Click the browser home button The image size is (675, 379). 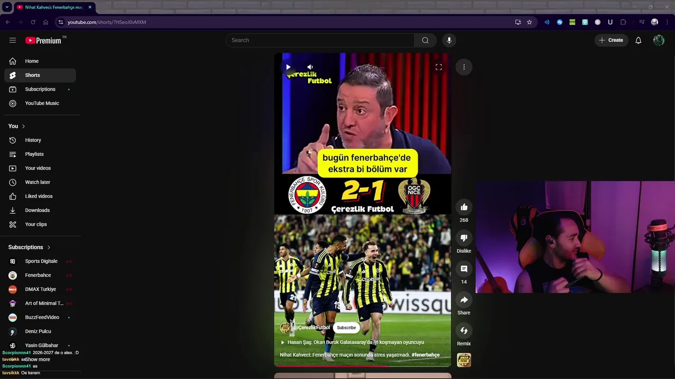tap(45, 22)
